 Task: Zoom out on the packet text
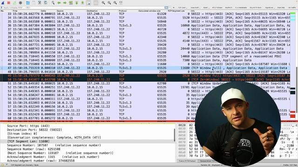(109, 3)
